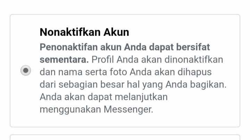The image size is (250, 140).
Task: Click the word dinonaktifkan
Action: (194, 60)
